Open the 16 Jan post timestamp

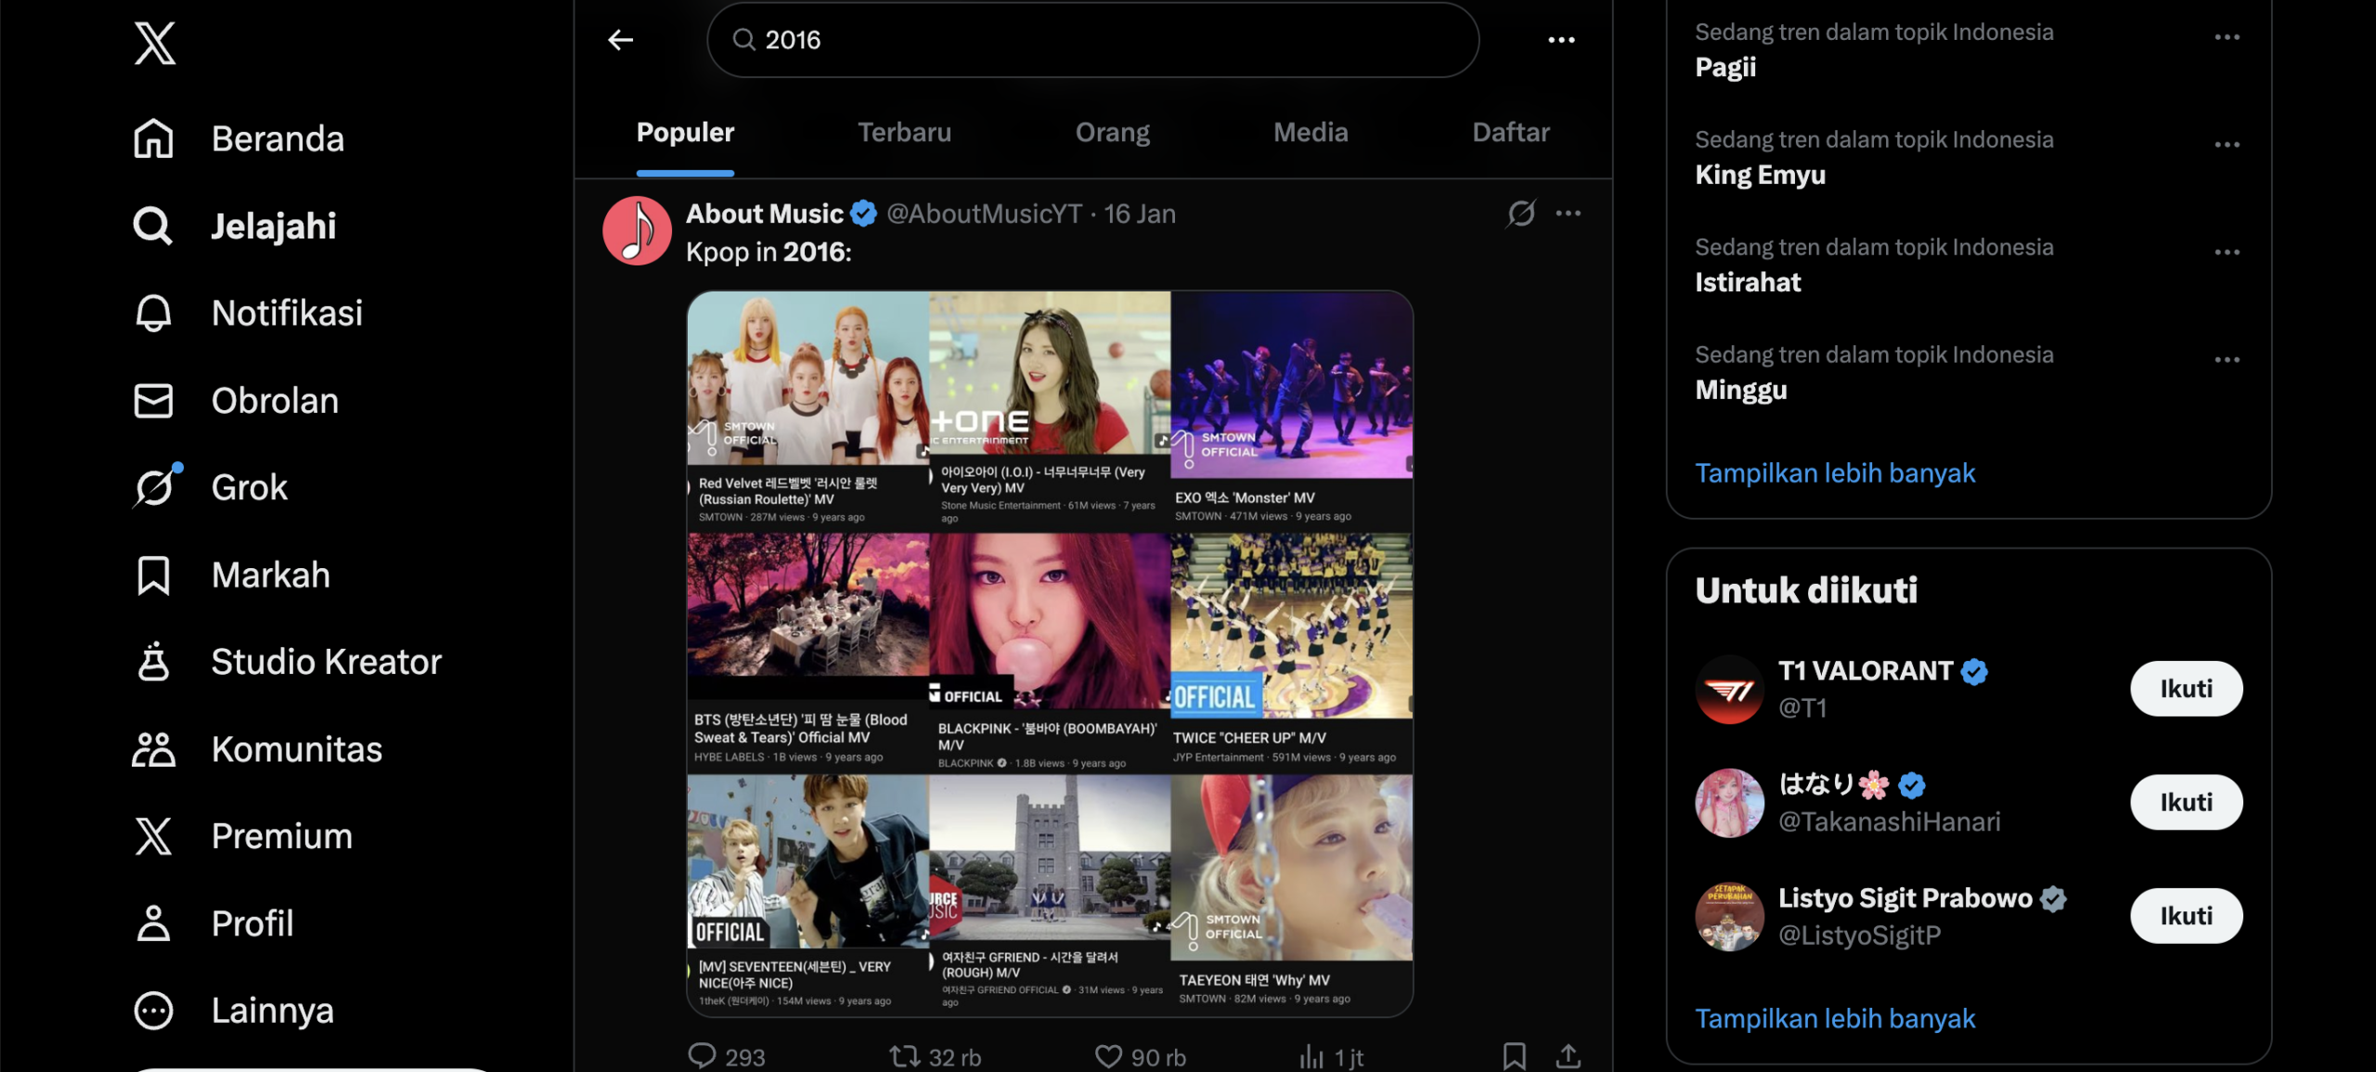pos(1140,214)
